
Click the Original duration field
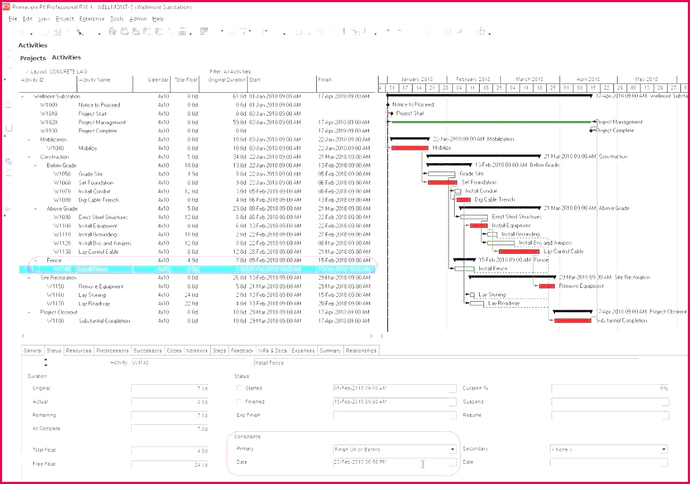[x=169, y=389]
